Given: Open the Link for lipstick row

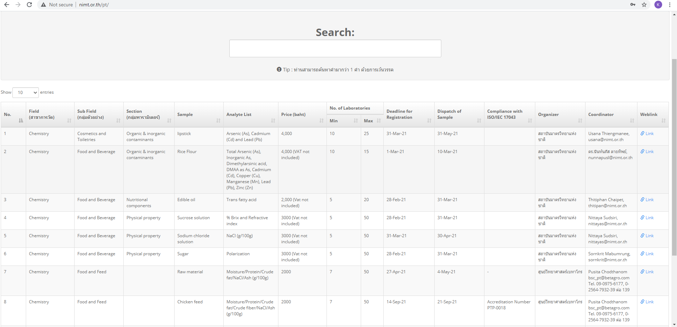Looking at the screenshot, I should pyautogui.click(x=649, y=134).
